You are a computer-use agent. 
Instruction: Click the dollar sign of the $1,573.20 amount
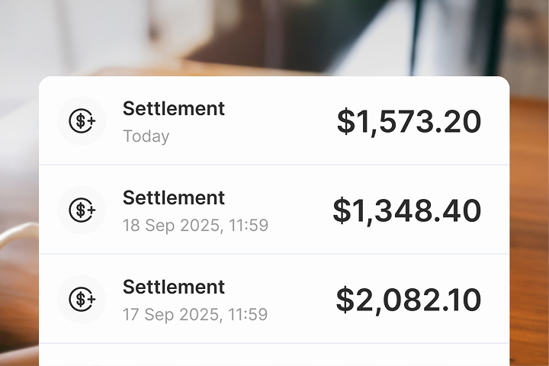pos(346,122)
